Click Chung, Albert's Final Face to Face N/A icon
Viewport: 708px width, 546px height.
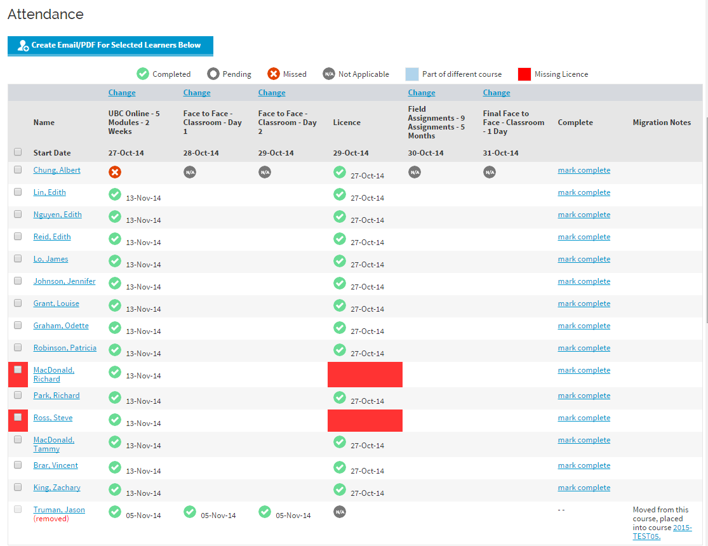tap(490, 172)
